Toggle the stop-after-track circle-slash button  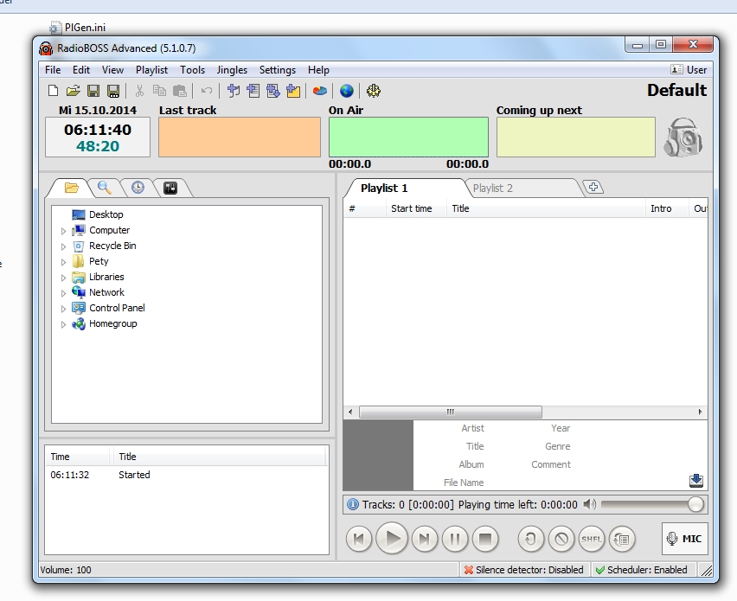coord(561,539)
